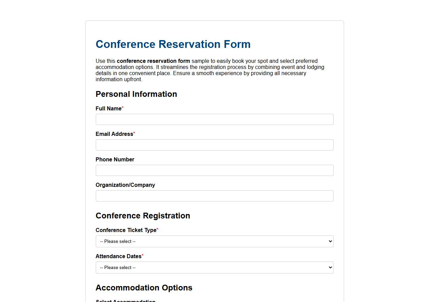Screen dimensions: 429x302
Task: Click the Full Name input field
Action: point(214,119)
